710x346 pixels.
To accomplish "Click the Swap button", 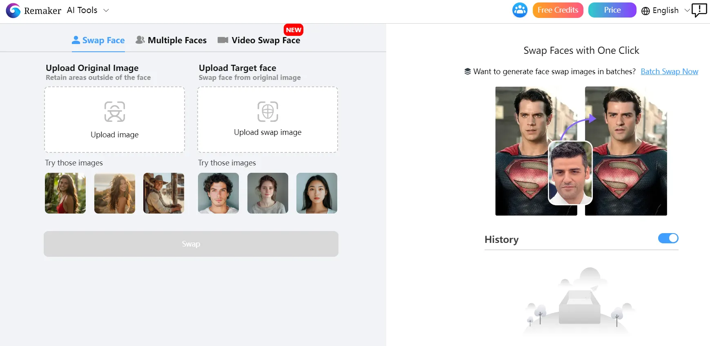I will click(191, 244).
